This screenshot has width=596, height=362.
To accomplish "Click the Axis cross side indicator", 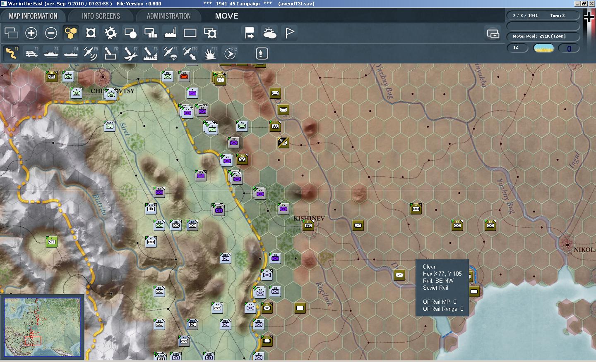I will (x=589, y=17).
